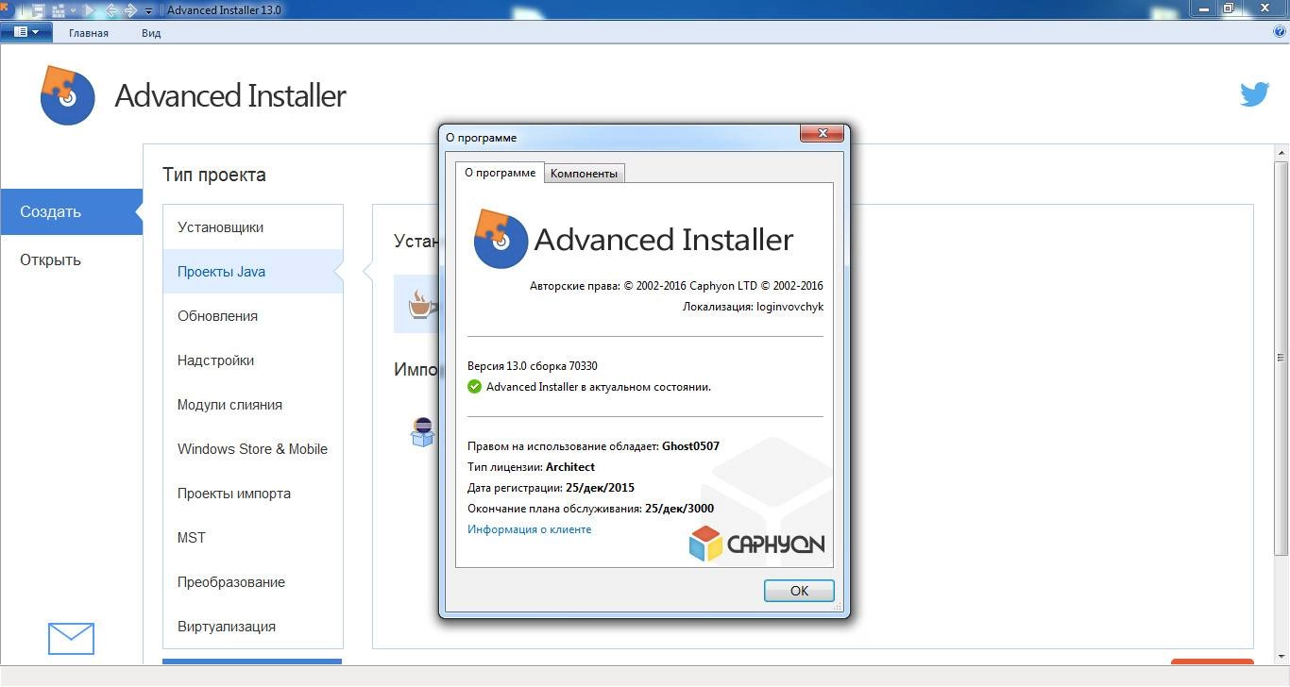Open the Главная ribbon tab
The height and width of the screenshot is (687, 1290).
tap(89, 33)
